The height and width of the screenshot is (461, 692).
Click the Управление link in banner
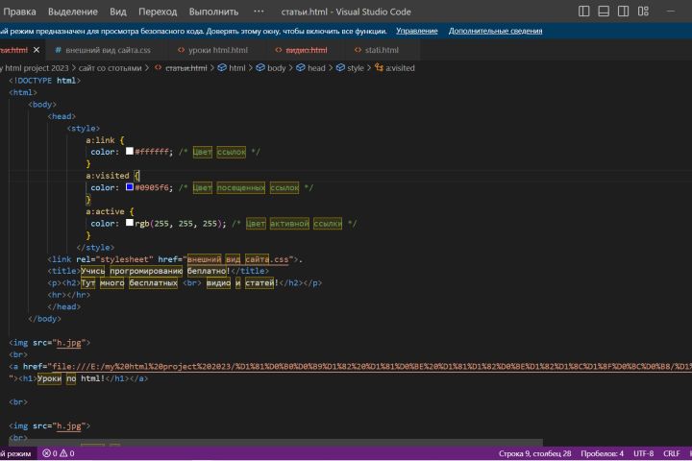pos(416,31)
